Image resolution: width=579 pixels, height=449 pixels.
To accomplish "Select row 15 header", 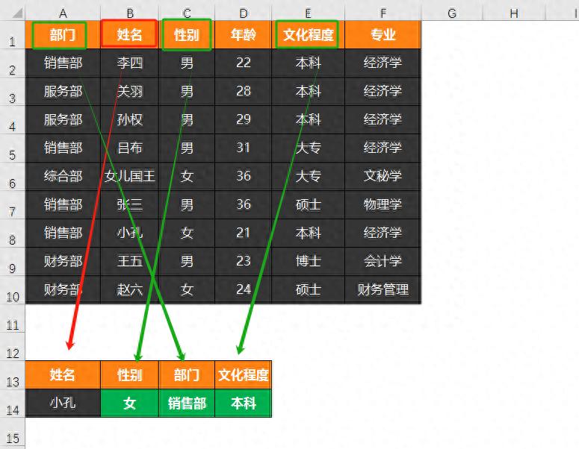I will 13,432.
